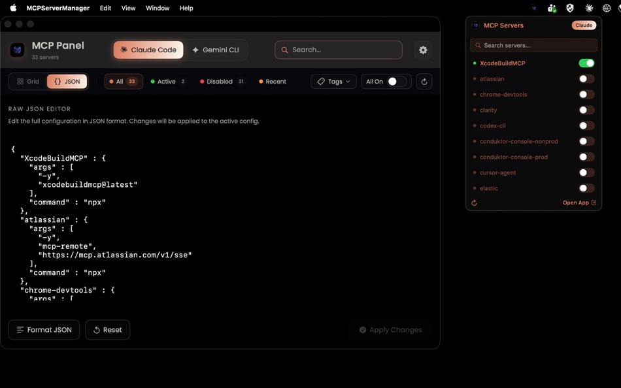This screenshot has height=388, width=621.
Task: Open settings with the gear icon
Action: [x=423, y=50]
